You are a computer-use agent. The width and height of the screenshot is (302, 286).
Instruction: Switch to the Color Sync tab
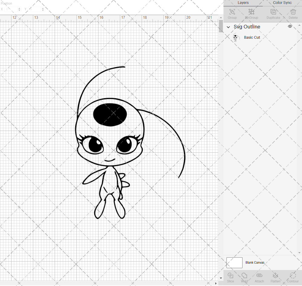click(282, 3)
